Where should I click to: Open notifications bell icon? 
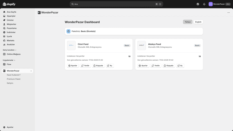click(204, 4)
